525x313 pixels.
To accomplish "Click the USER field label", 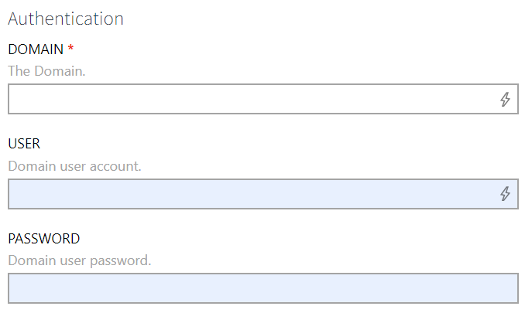I will click(24, 144).
